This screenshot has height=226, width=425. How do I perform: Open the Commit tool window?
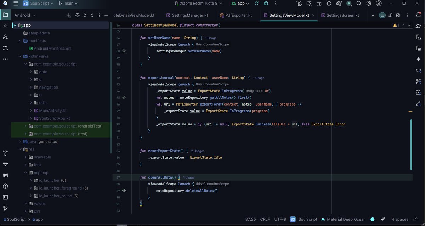click(5, 26)
